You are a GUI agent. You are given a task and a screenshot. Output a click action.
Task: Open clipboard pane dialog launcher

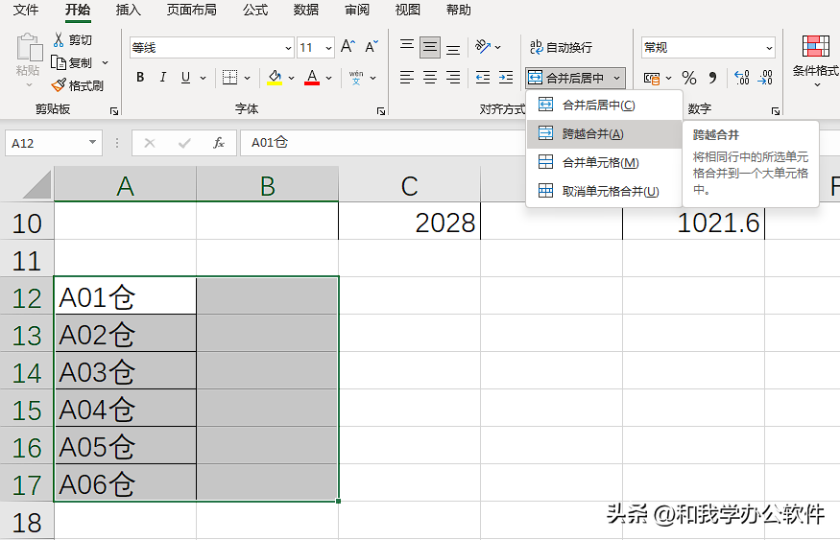pyautogui.click(x=114, y=111)
